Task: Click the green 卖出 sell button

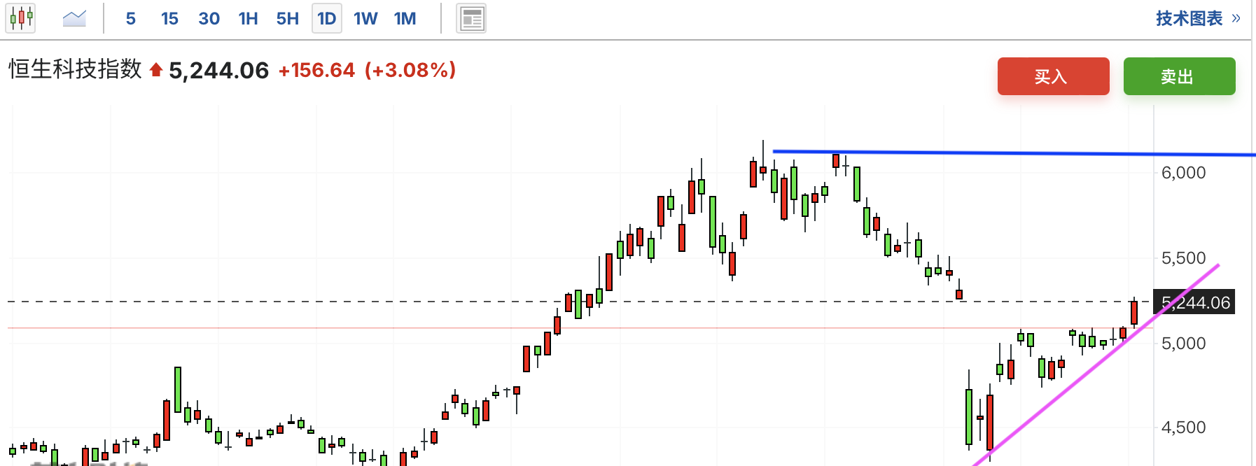Action: point(1179,76)
